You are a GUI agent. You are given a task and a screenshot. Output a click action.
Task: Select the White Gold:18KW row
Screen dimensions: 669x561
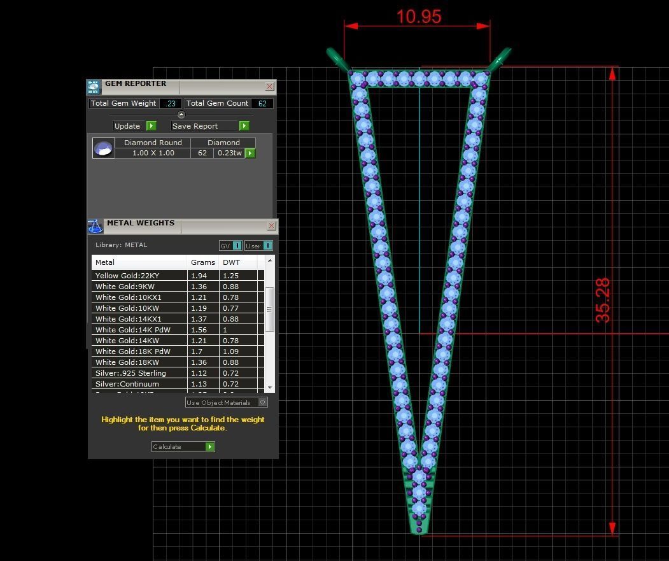(x=178, y=362)
